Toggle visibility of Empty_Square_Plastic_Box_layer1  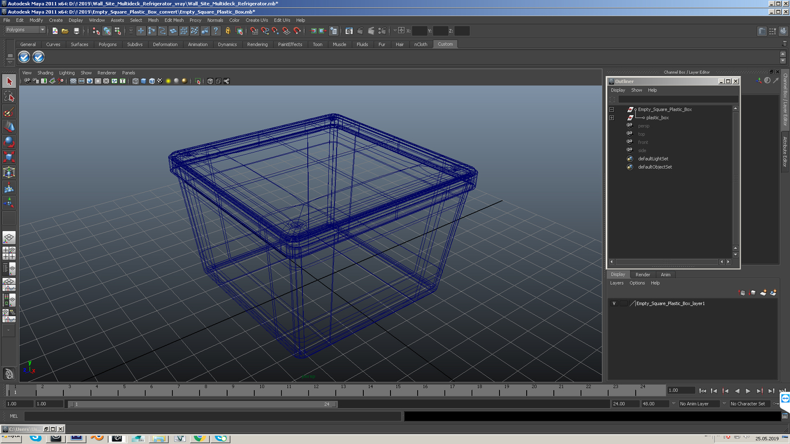(614, 303)
